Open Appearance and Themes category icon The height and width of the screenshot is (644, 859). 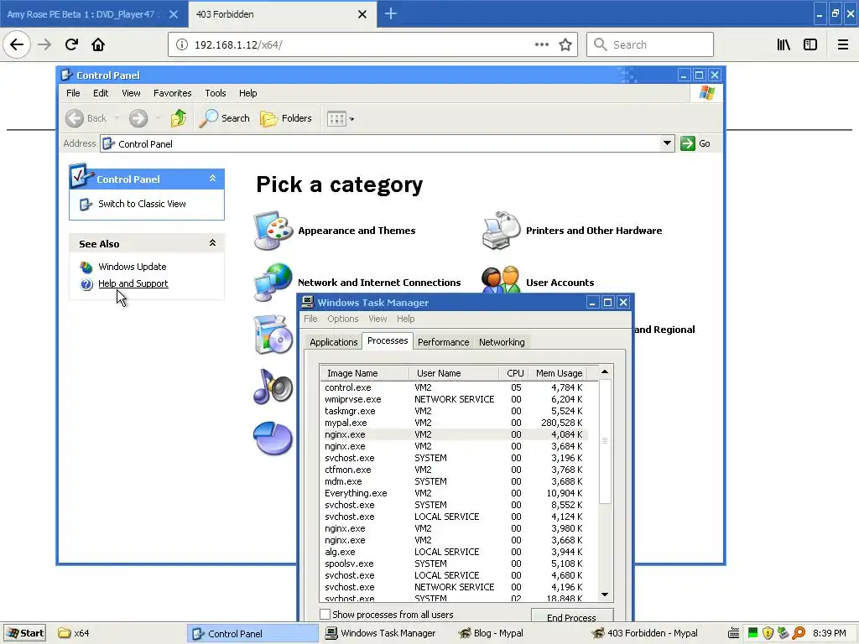coord(273,231)
